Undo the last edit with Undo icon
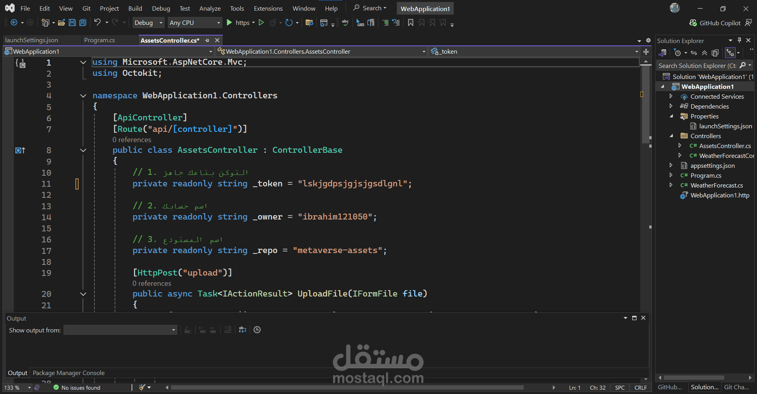 click(97, 23)
